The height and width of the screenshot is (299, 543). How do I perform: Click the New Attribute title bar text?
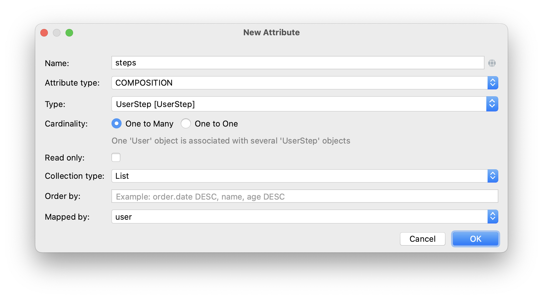(x=271, y=32)
